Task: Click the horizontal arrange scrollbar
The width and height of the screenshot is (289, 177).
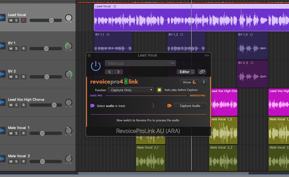Action: pos(163,173)
